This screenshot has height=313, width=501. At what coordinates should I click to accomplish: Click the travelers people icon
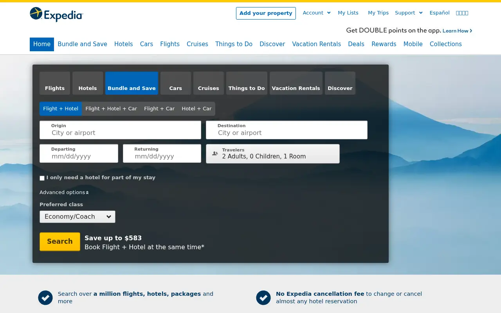(215, 153)
